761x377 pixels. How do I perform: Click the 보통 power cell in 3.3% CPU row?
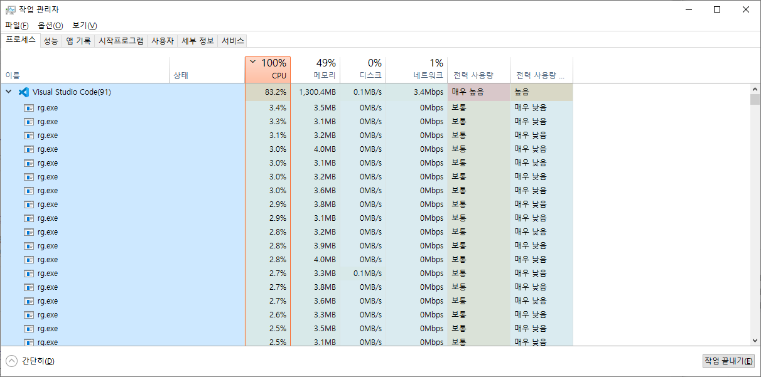478,121
